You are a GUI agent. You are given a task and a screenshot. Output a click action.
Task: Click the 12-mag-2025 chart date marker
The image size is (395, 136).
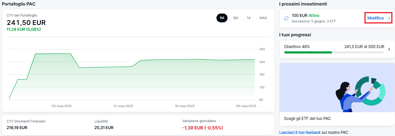pos(123,106)
